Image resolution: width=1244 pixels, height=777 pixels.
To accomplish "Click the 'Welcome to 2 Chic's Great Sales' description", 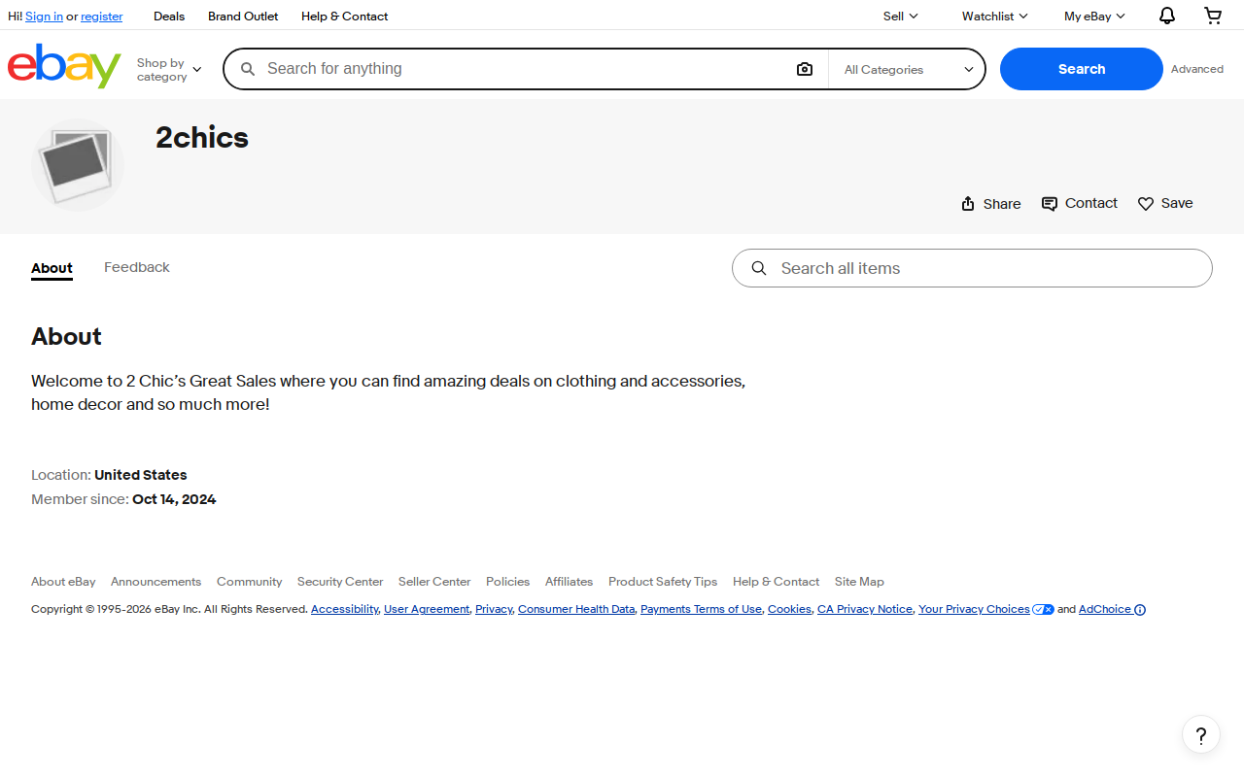I will pos(389,392).
